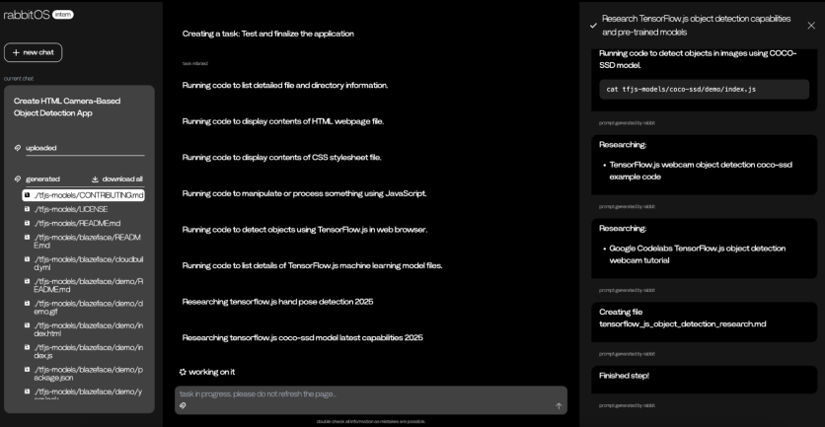Viewport: 825px width, 427px height.
Task: Click the checkmark icon in the research panel header
Action: 592,26
